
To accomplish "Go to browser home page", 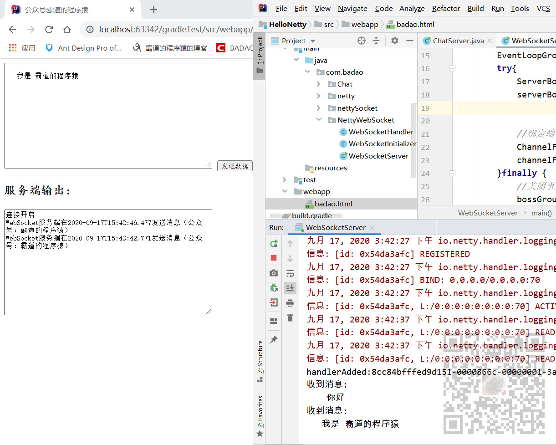I will pos(67,30).
